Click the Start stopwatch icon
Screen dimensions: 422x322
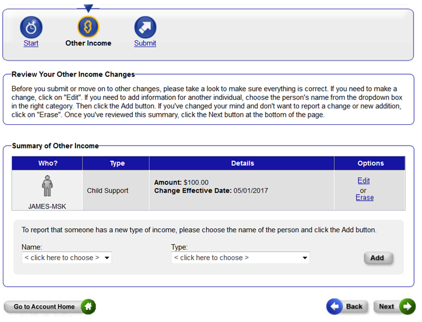pyautogui.click(x=31, y=27)
